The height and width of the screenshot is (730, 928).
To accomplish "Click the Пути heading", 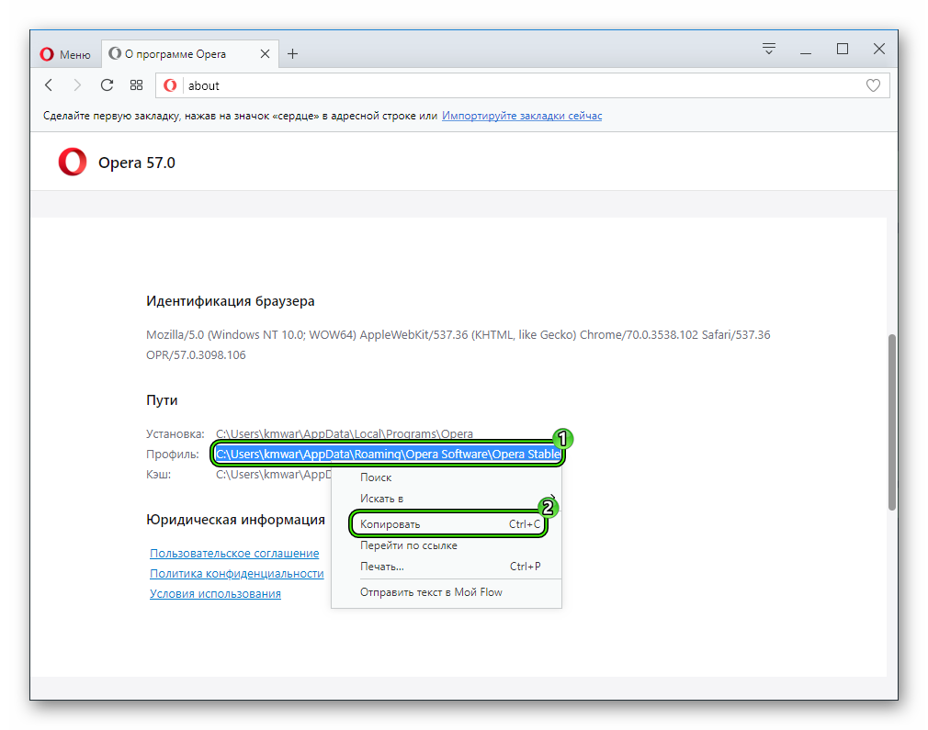I will (x=162, y=400).
